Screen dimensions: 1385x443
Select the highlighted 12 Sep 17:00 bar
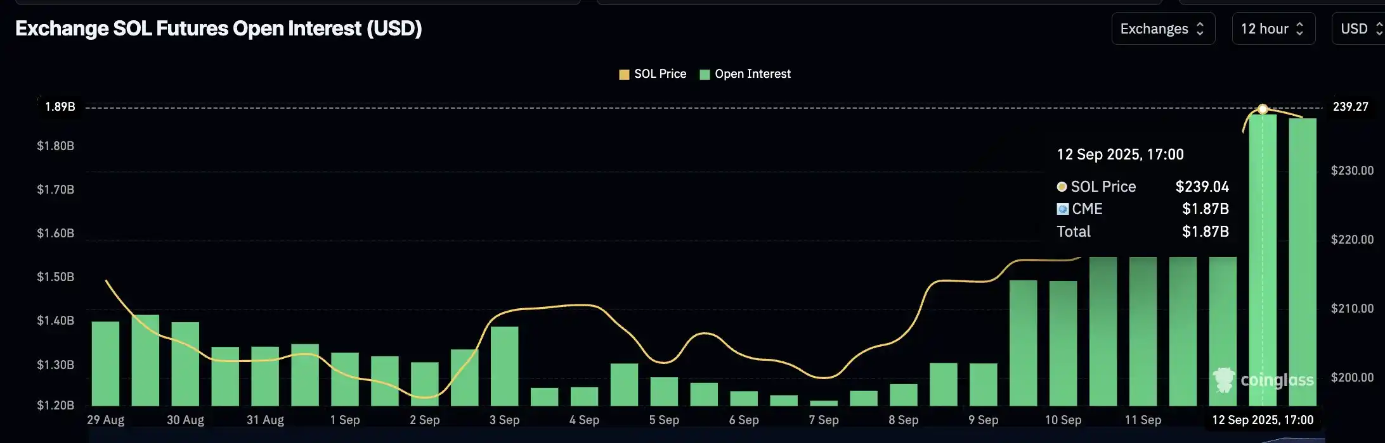pyautogui.click(x=1263, y=266)
